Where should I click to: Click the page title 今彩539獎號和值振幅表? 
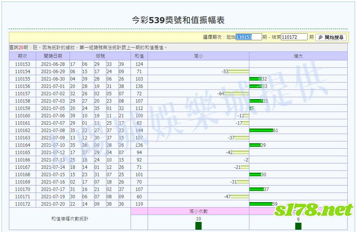178,20
